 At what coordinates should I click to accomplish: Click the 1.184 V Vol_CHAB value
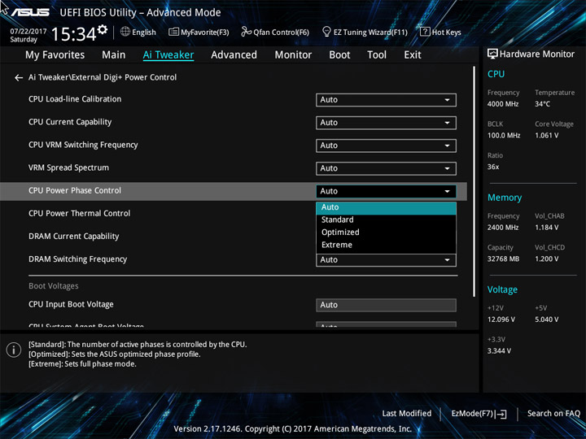click(547, 228)
